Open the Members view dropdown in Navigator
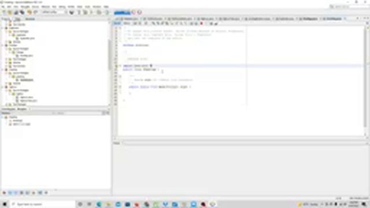The image size is (370, 208). pyautogui.click(x=27, y=113)
